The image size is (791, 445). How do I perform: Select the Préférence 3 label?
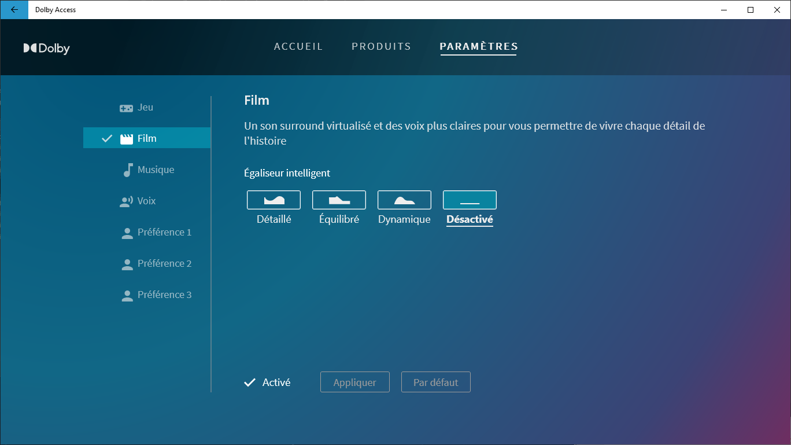[x=164, y=295]
